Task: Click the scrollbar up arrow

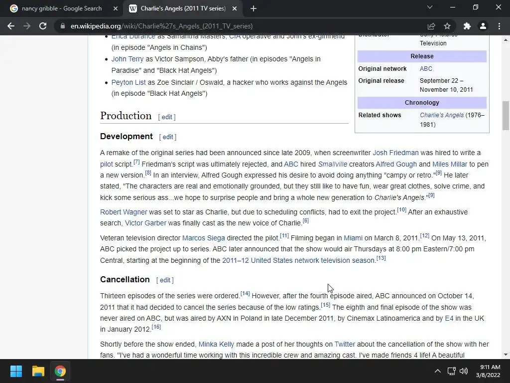Action: click(x=506, y=40)
